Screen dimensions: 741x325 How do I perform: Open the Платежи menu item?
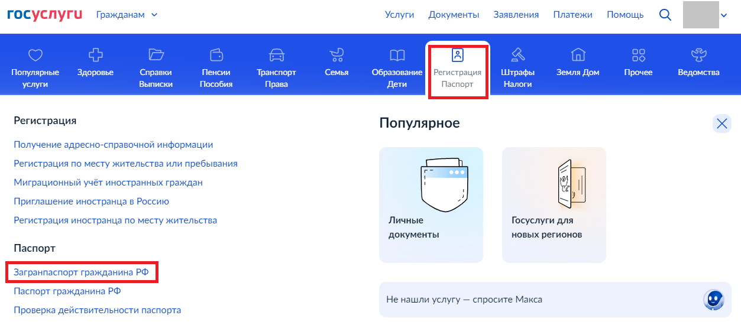(x=573, y=15)
